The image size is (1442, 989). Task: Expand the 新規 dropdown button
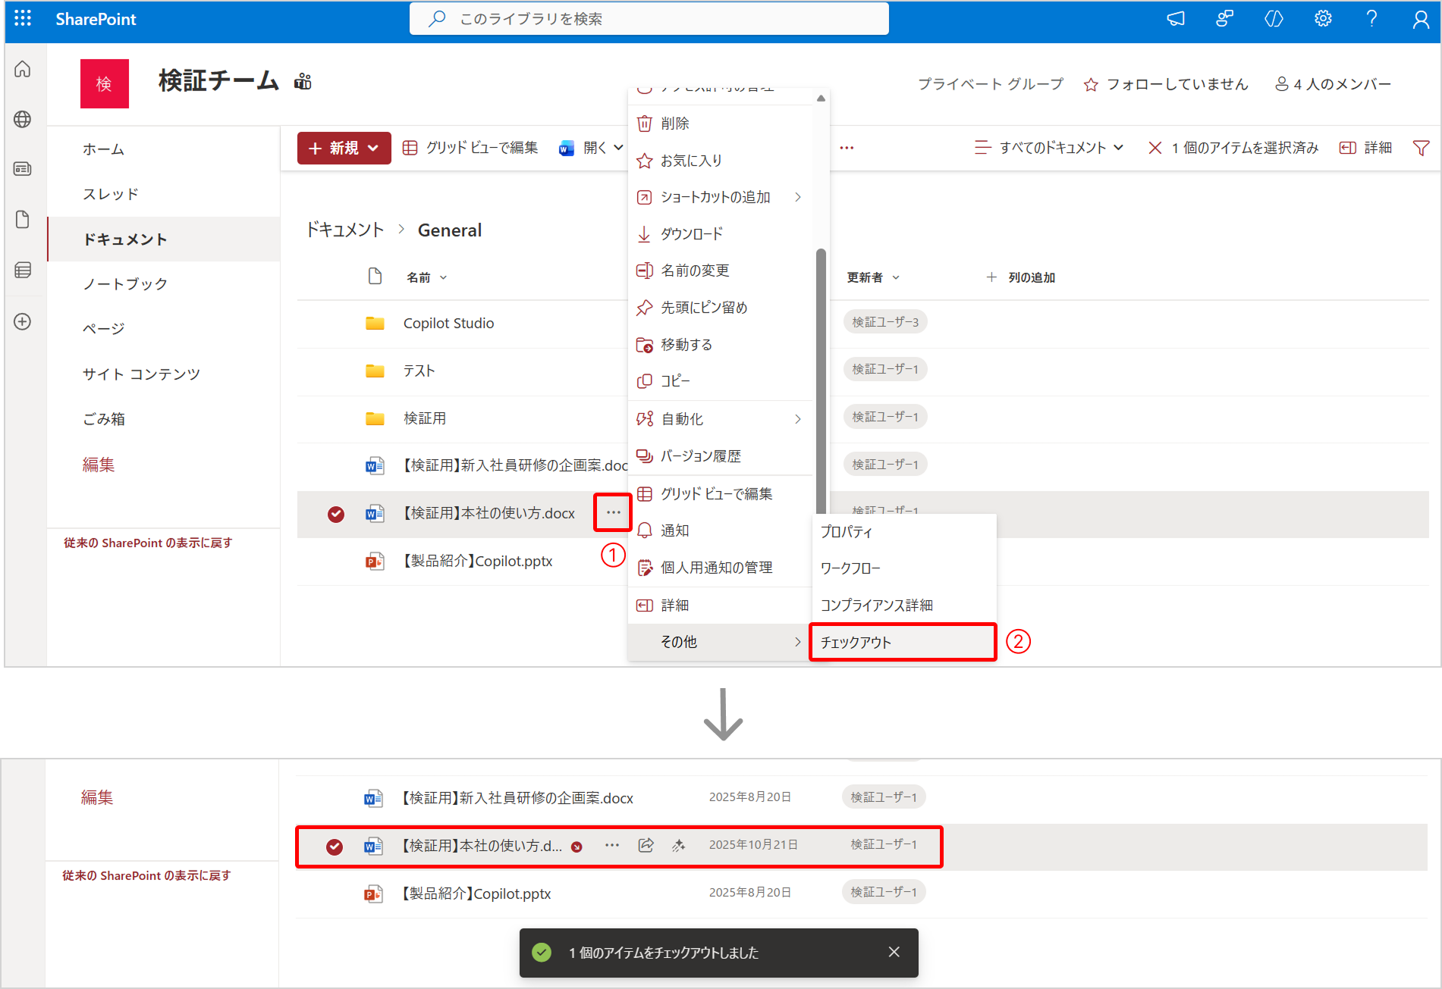point(344,148)
